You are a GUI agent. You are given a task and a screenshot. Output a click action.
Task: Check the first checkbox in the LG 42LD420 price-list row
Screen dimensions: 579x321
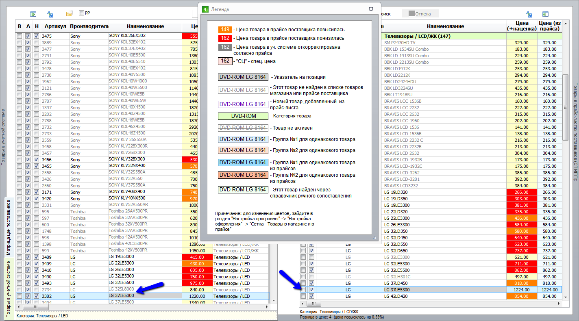coord(303,296)
